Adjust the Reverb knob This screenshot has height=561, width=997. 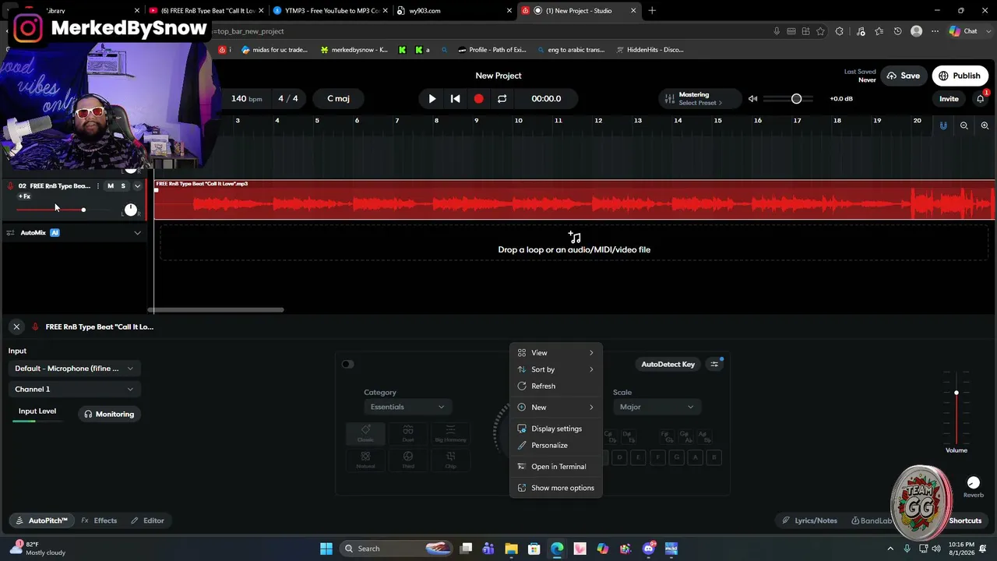[x=973, y=483]
